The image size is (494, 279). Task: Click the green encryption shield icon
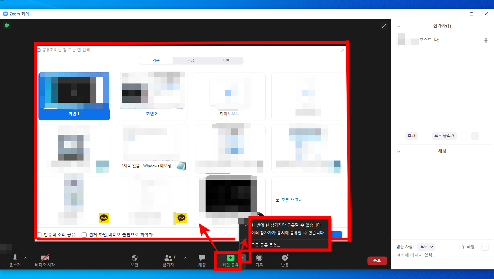click(7, 25)
